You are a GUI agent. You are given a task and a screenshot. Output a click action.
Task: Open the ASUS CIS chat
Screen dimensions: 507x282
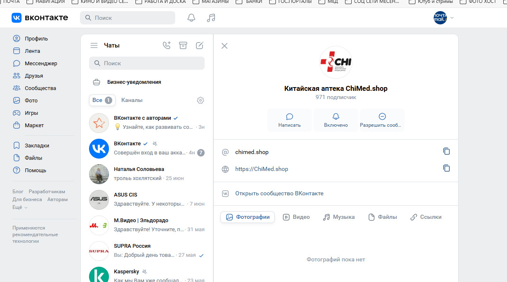click(x=147, y=199)
